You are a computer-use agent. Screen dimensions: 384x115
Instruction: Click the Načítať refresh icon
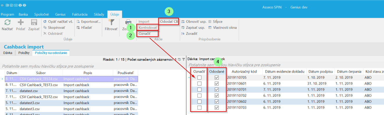[8, 22]
